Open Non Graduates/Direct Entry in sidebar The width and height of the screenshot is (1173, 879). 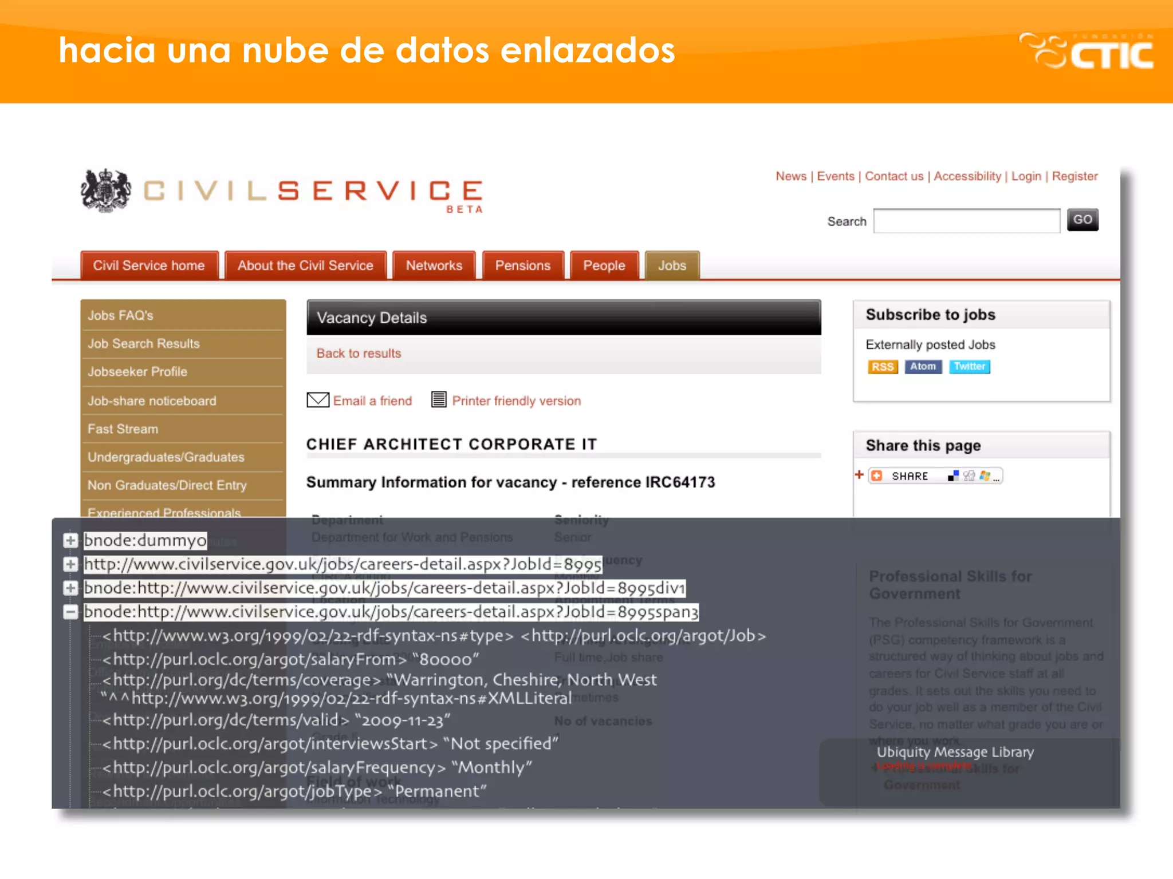(x=183, y=485)
